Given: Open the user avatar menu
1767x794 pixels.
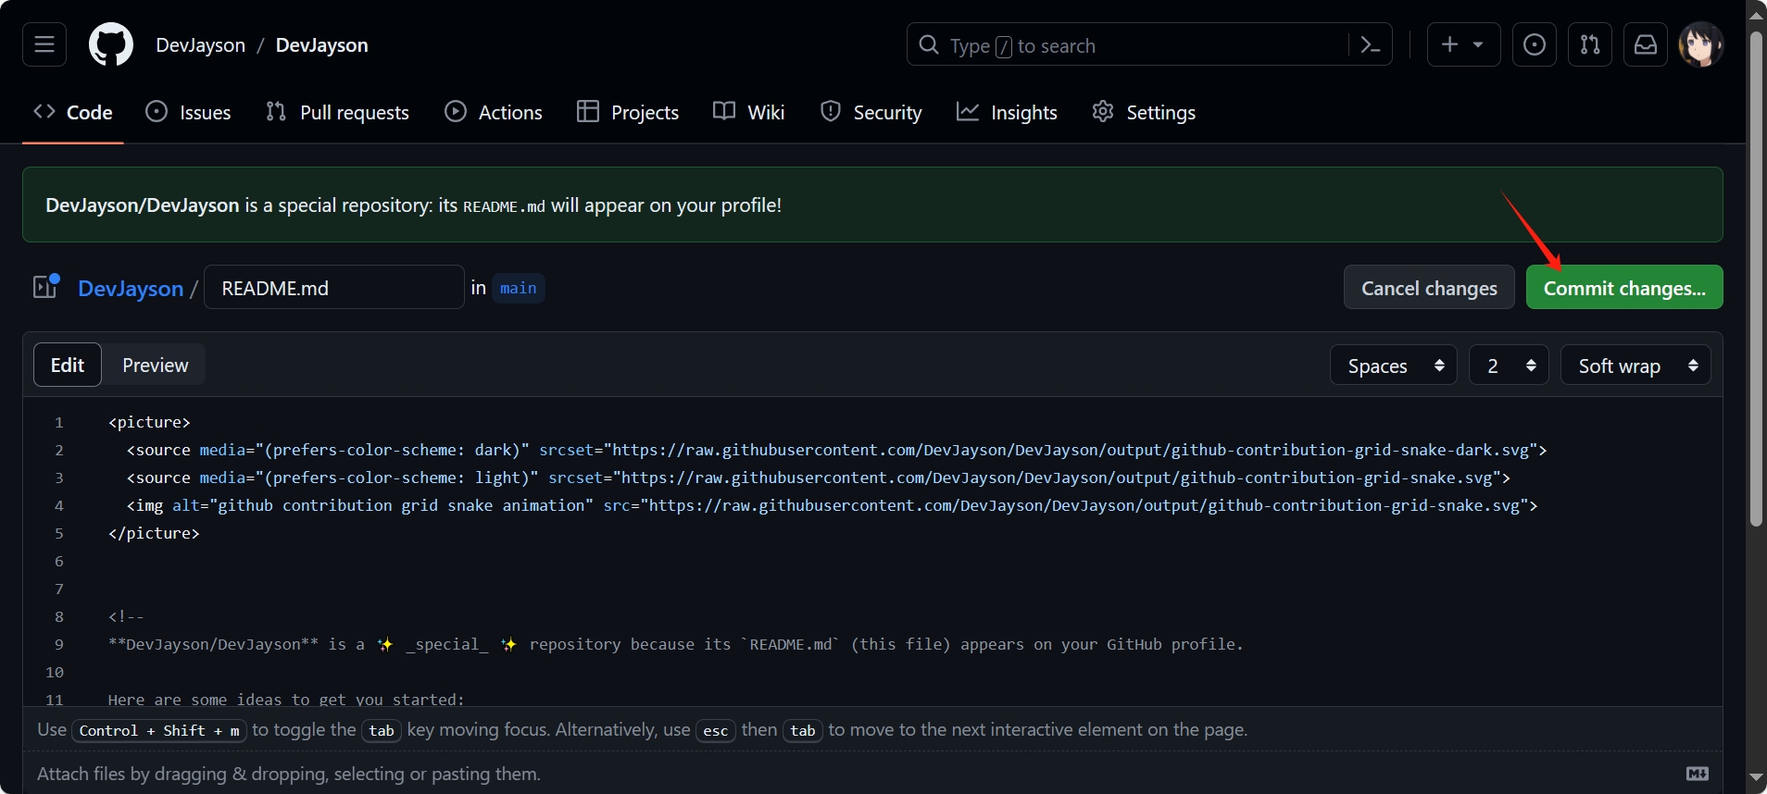Looking at the screenshot, I should (1701, 44).
